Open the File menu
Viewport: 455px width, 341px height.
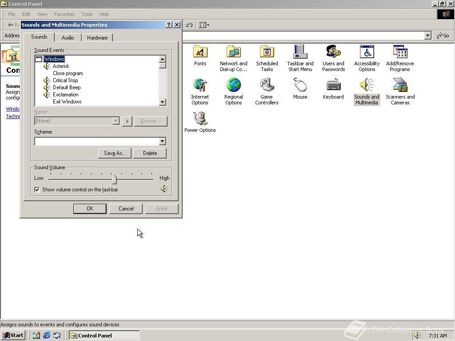click(x=12, y=14)
